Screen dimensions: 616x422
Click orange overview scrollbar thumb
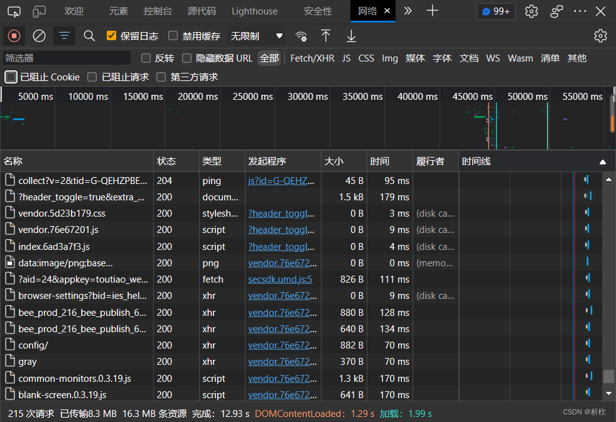point(612,123)
